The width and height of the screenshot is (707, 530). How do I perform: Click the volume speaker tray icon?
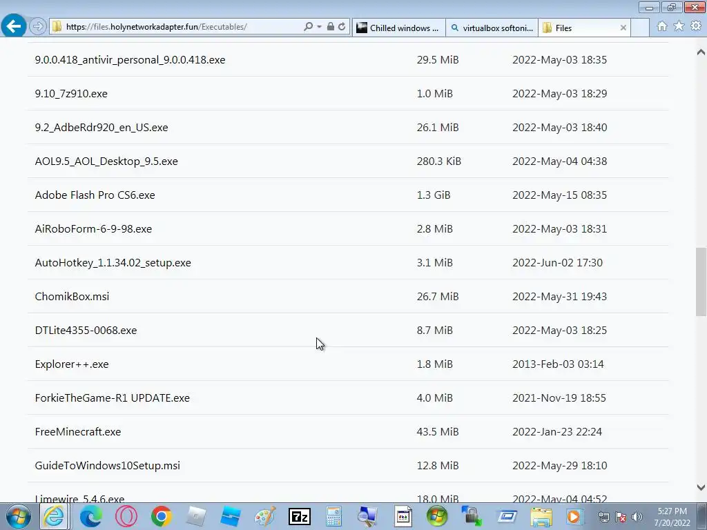coord(637,517)
